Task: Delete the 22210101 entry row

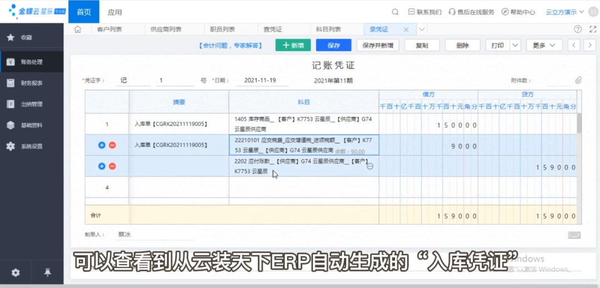Action: point(112,145)
